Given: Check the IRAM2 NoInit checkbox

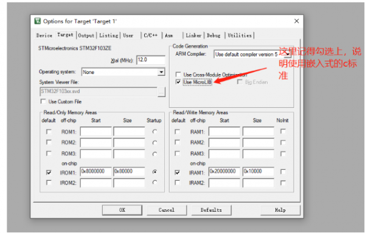Looking at the screenshot, I should [283, 183].
